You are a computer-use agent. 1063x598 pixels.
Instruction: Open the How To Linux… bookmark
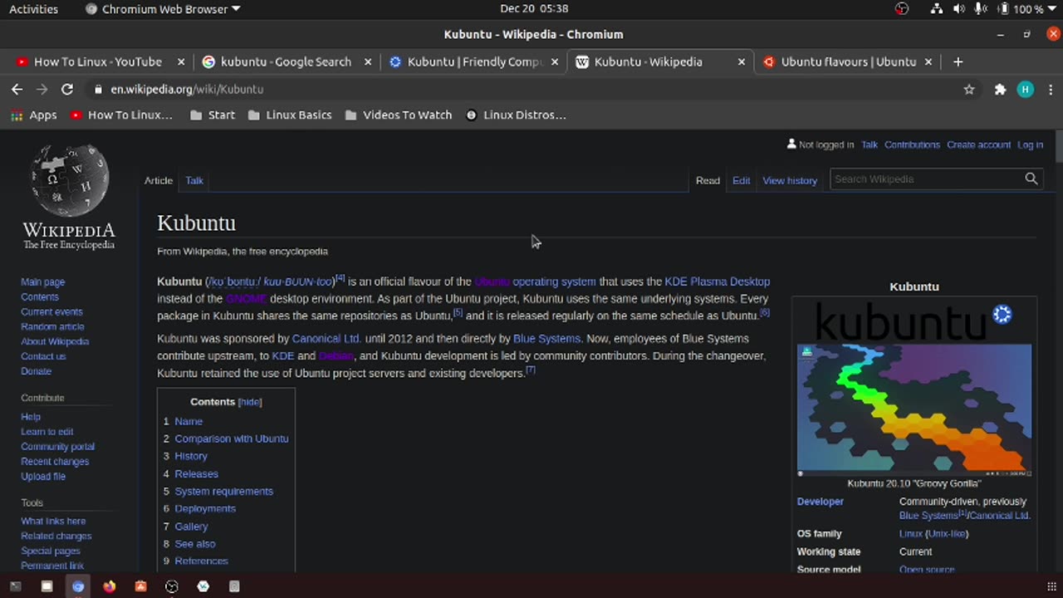pos(121,115)
